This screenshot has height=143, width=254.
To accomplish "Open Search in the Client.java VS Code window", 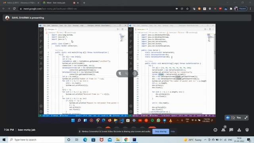I will tap(41, 35).
